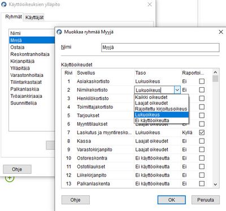This screenshot has width=226, height=211.
Task: Toggle checkbox for Ostotilaukset row
Action: click(x=202, y=166)
